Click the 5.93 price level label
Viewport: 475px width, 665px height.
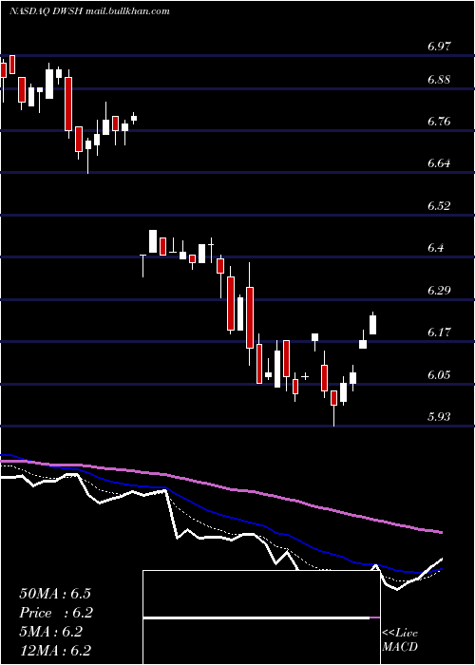(440, 416)
